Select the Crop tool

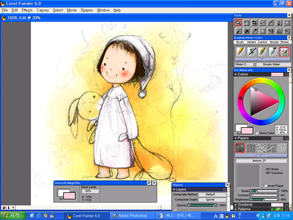point(255,23)
